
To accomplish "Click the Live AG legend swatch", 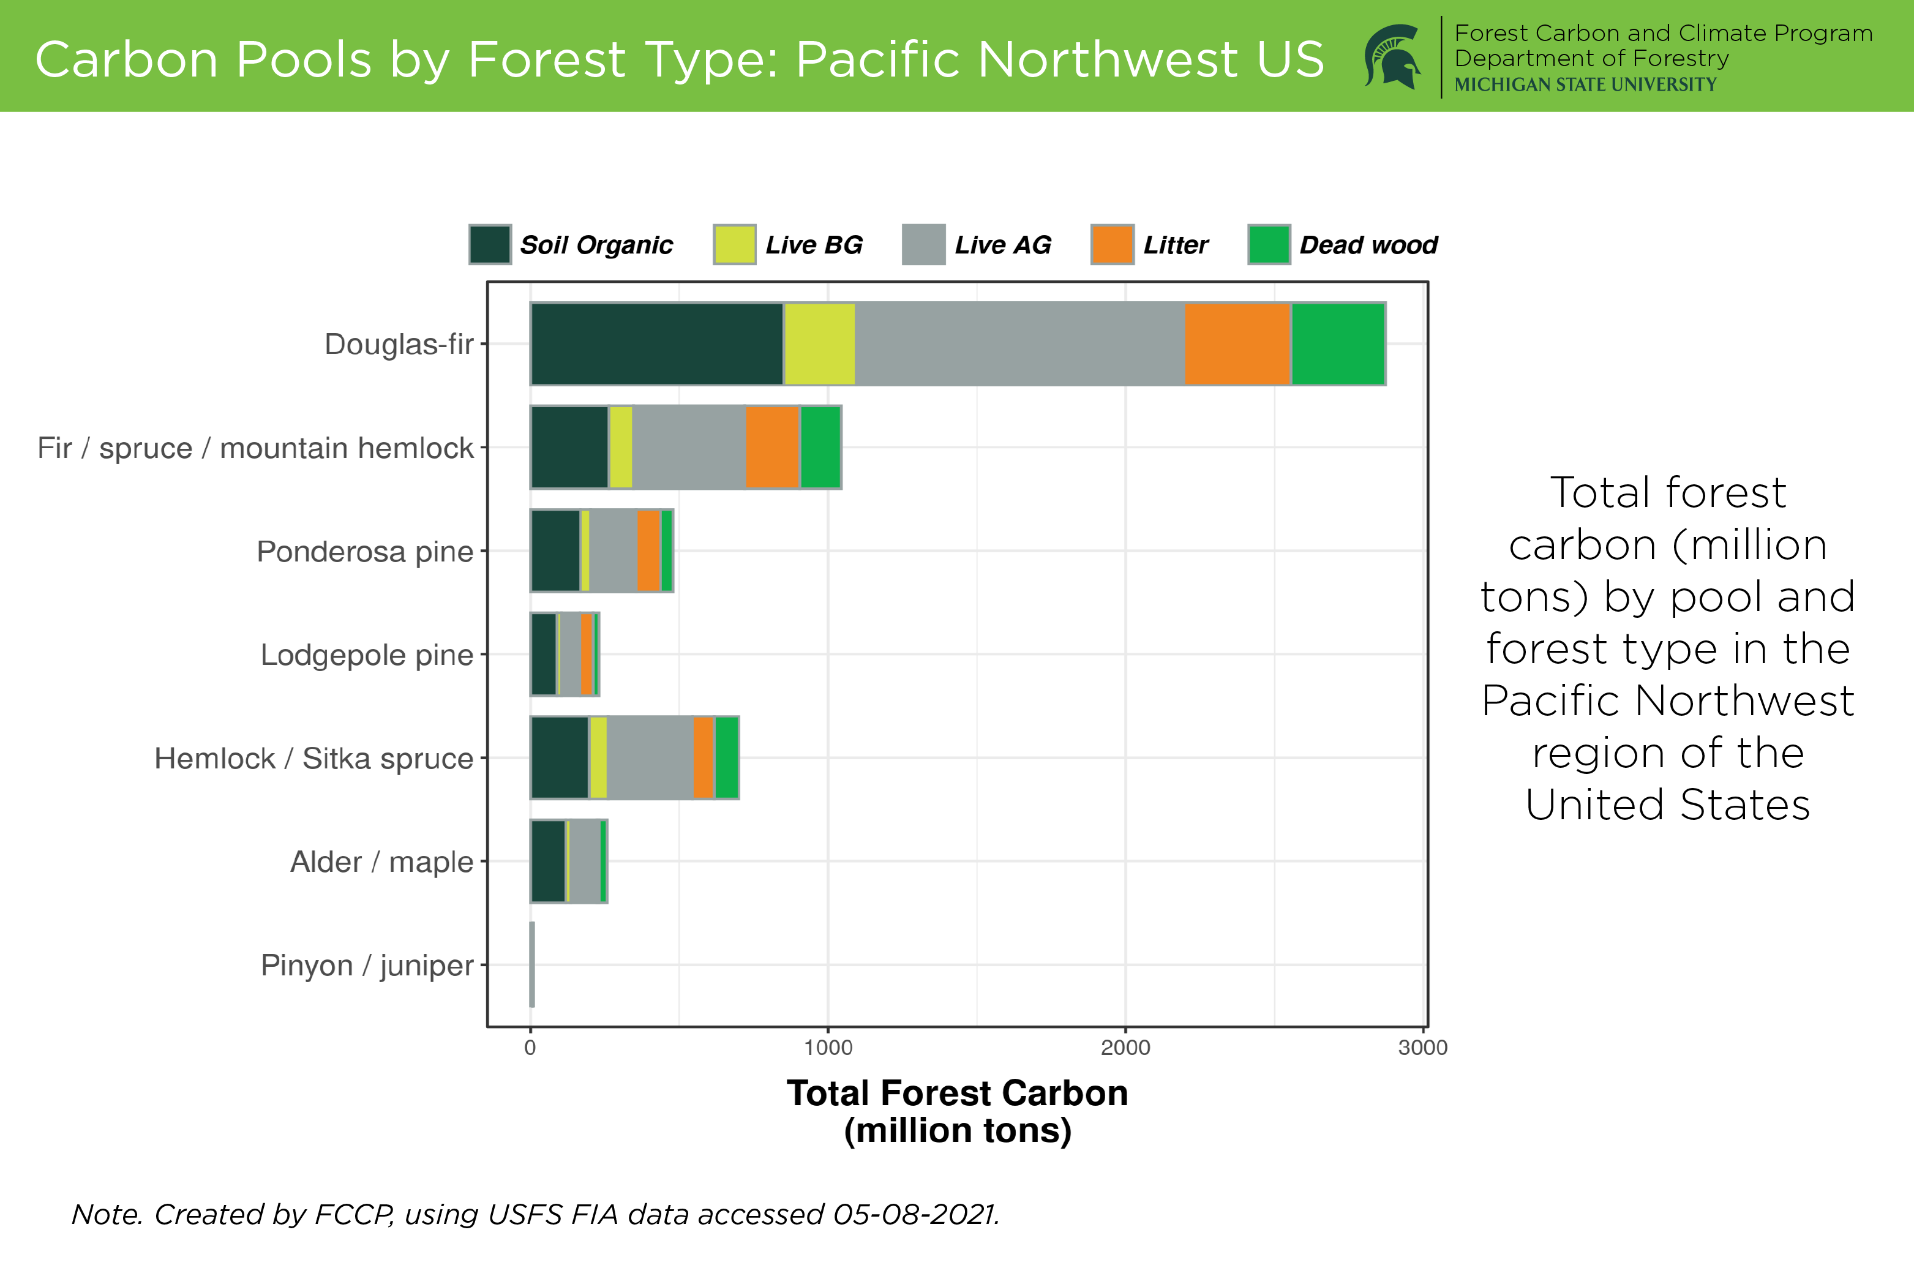I will 924,245.
